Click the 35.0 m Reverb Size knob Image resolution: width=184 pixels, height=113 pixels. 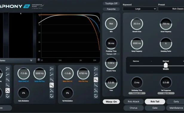[137, 24]
